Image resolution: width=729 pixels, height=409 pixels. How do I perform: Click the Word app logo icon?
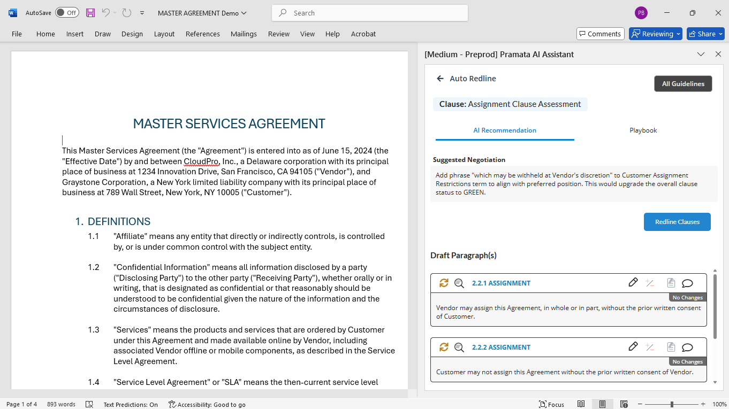tap(13, 13)
